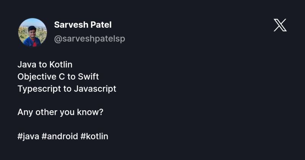Viewport: 305px width, 160px height.
Task: Click the word Kotlin in first line
Action: 61,65
